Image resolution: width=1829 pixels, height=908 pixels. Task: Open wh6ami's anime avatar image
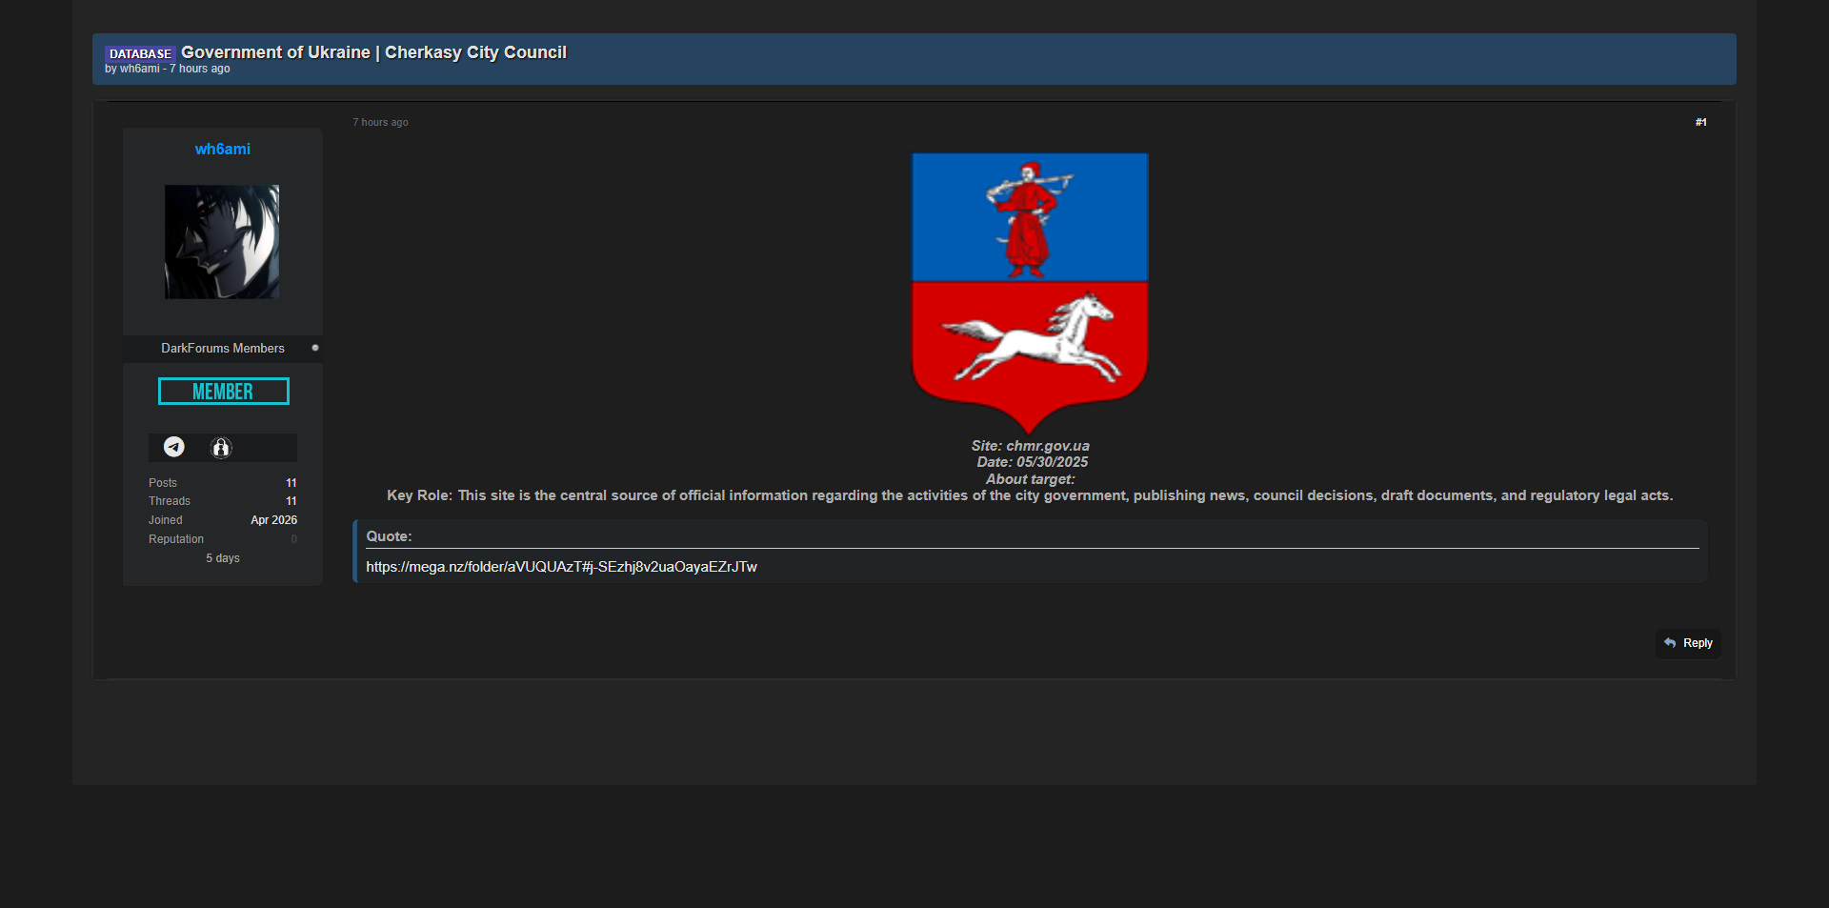tap(222, 242)
